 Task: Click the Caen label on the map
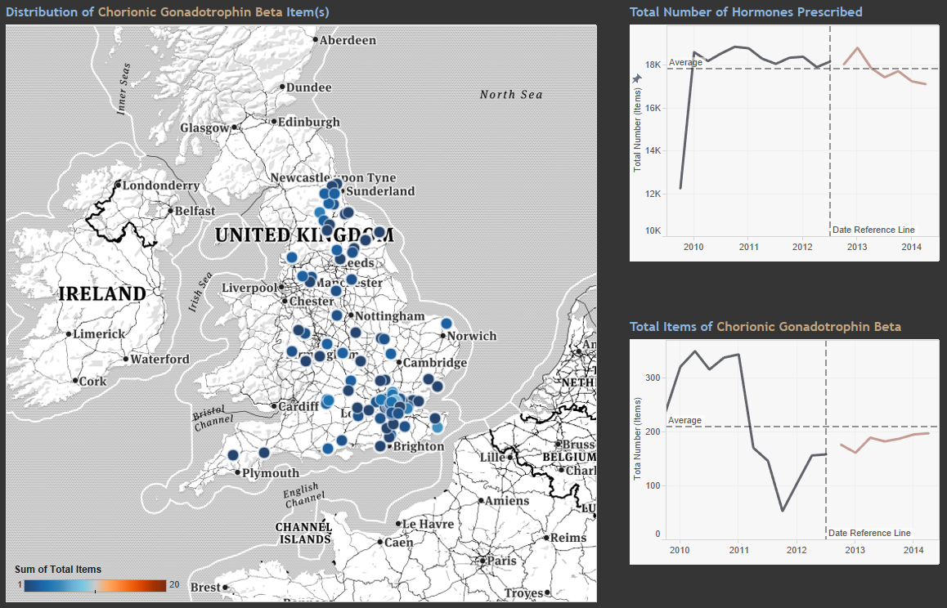click(399, 543)
